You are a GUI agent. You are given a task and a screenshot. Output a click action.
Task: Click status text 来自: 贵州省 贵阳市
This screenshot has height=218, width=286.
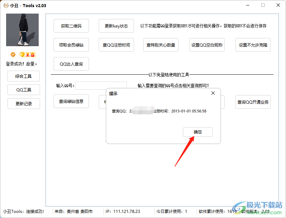(74, 212)
